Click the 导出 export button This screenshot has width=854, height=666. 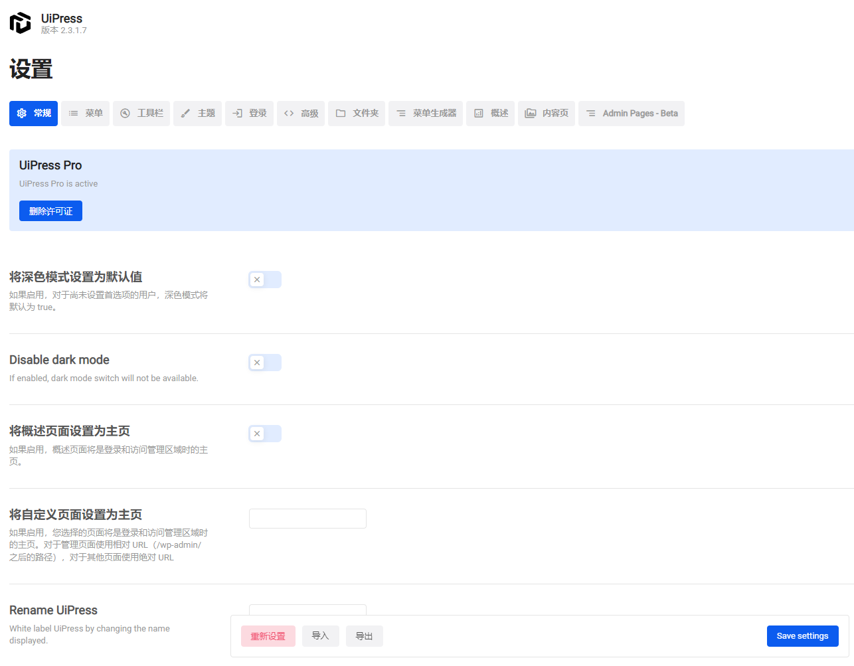[365, 636]
